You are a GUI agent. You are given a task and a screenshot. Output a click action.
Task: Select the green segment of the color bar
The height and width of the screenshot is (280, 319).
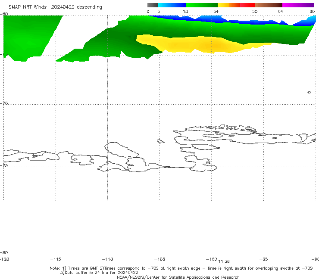(202, 5)
